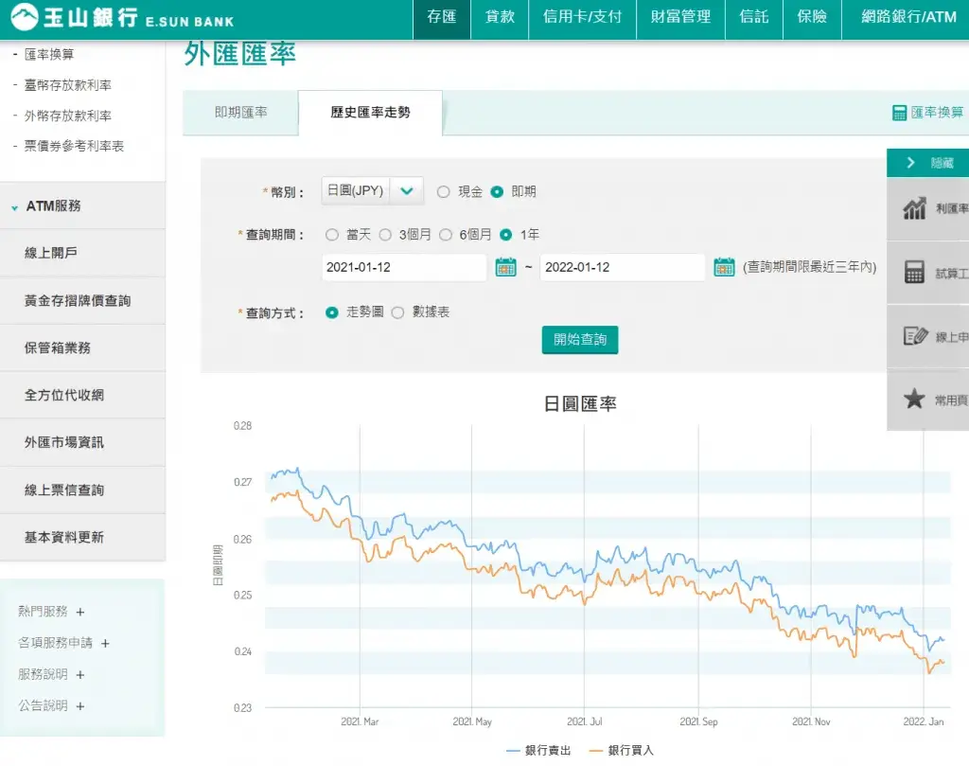Select 數據表 as query method
Screen dimensions: 969x766
coord(398,312)
